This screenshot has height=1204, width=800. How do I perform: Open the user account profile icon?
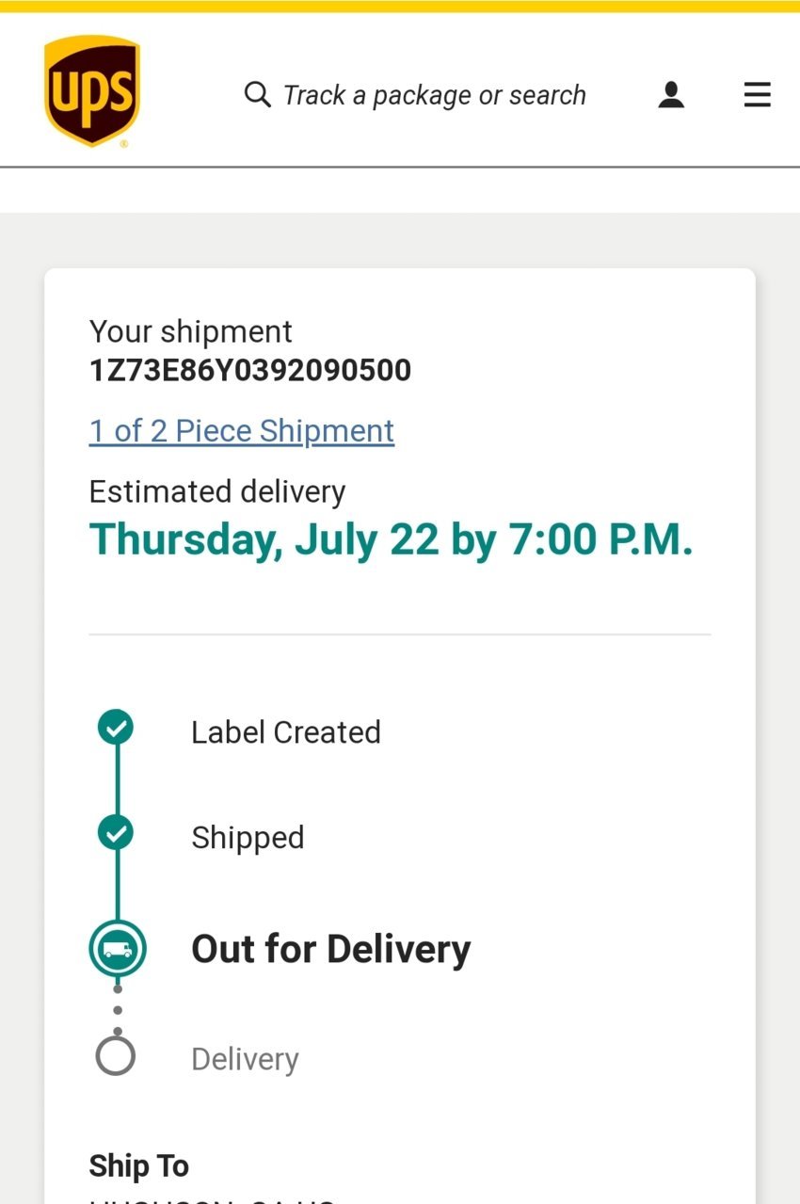click(x=671, y=94)
